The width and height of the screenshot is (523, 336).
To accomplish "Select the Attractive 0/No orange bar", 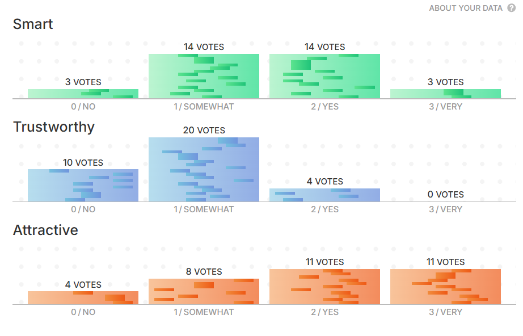I will tap(83, 297).
